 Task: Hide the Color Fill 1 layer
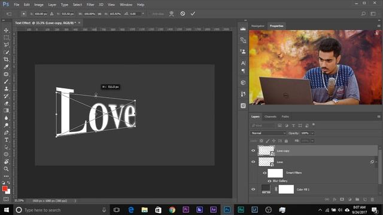(x=253, y=189)
